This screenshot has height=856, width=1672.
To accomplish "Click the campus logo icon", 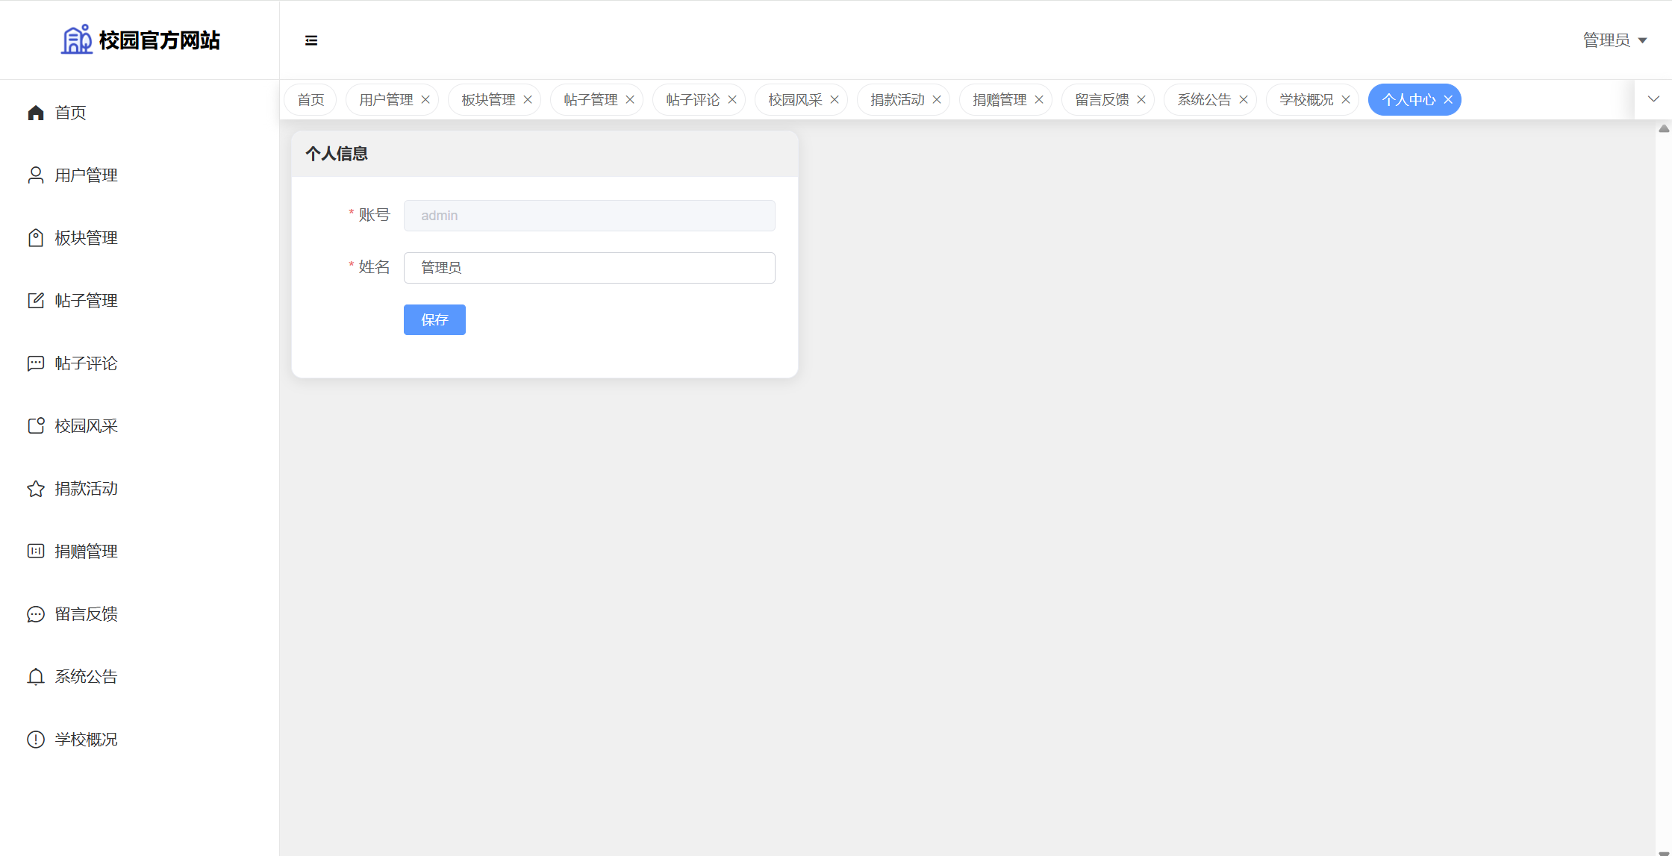I will click(76, 40).
